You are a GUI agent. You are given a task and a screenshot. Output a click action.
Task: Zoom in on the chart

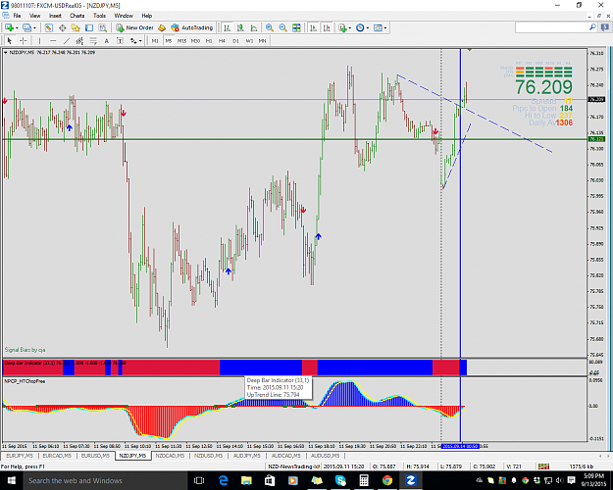[x=270, y=27]
